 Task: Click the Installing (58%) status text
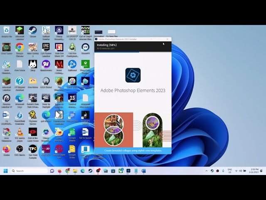click(107, 45)
